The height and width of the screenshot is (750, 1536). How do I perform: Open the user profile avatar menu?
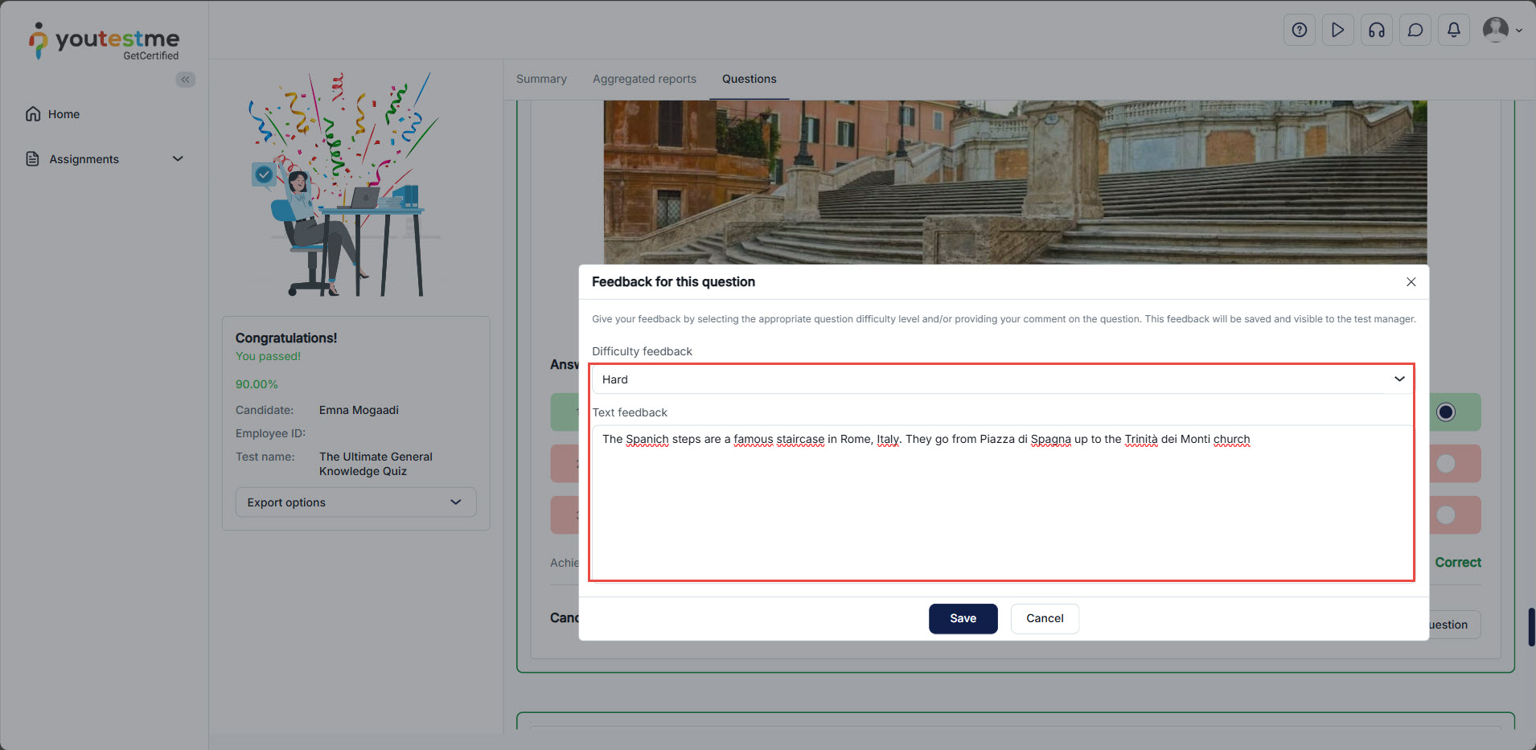[1501, 31]
